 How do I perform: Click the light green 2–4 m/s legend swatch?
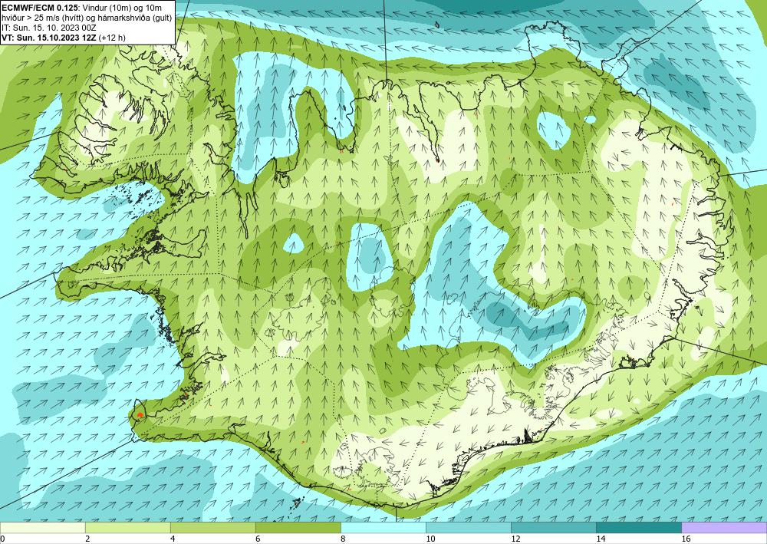(127, 528)
